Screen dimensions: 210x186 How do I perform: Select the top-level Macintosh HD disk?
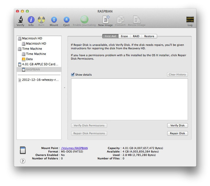coord(39,38)
